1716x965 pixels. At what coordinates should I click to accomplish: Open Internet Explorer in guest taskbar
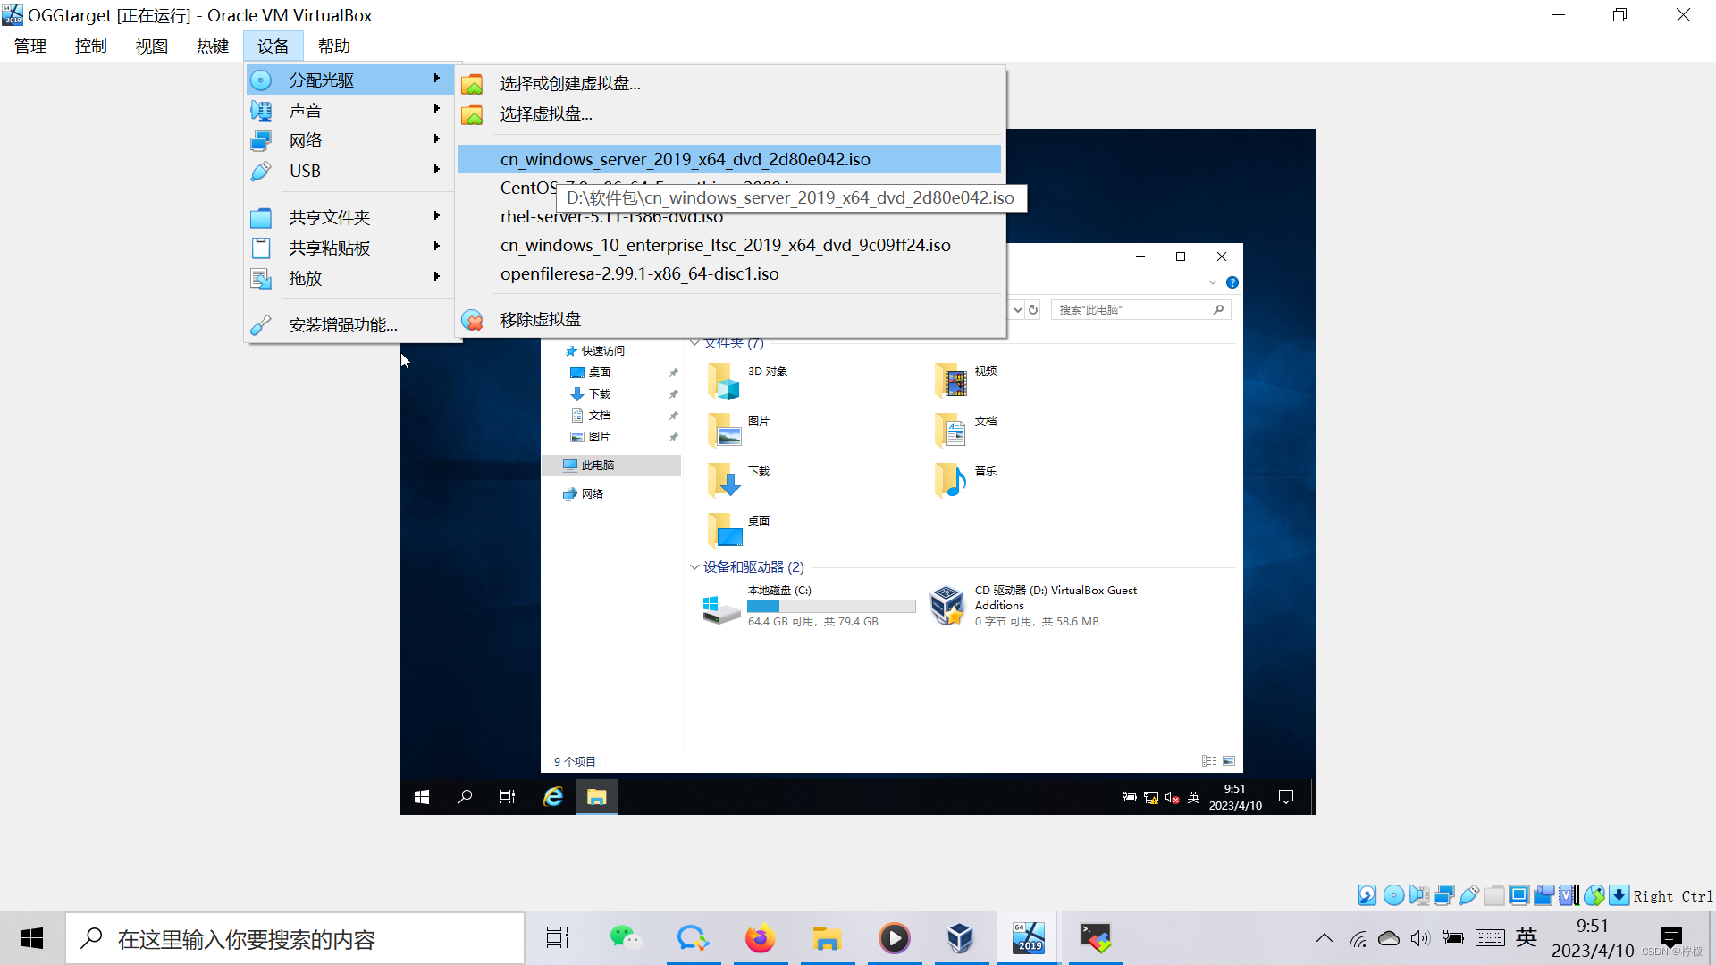(x=553, y=797)
